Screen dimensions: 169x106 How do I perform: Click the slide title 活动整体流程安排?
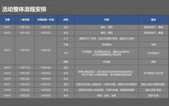[24, 9]
